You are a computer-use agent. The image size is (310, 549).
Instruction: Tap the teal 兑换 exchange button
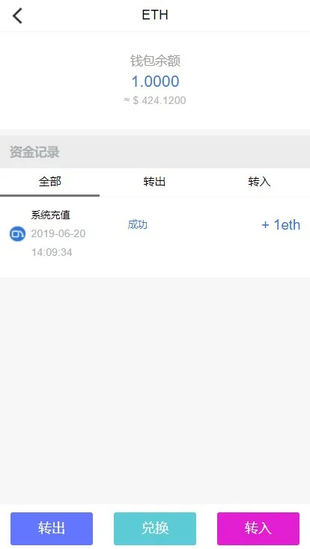tap(155, 528)
